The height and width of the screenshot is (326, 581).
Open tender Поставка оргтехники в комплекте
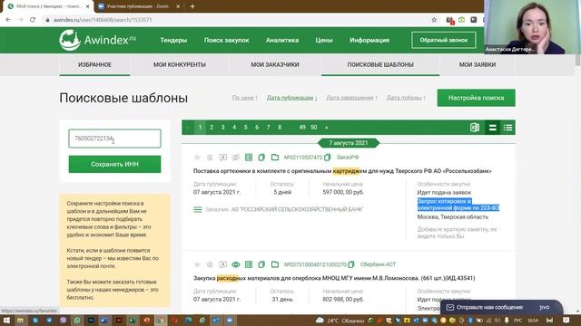click(342, 171)
